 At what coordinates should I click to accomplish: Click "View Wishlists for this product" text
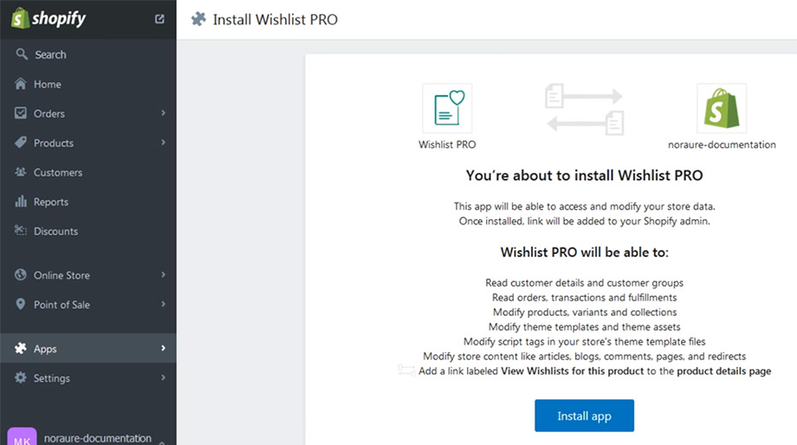tap(573, 371)
